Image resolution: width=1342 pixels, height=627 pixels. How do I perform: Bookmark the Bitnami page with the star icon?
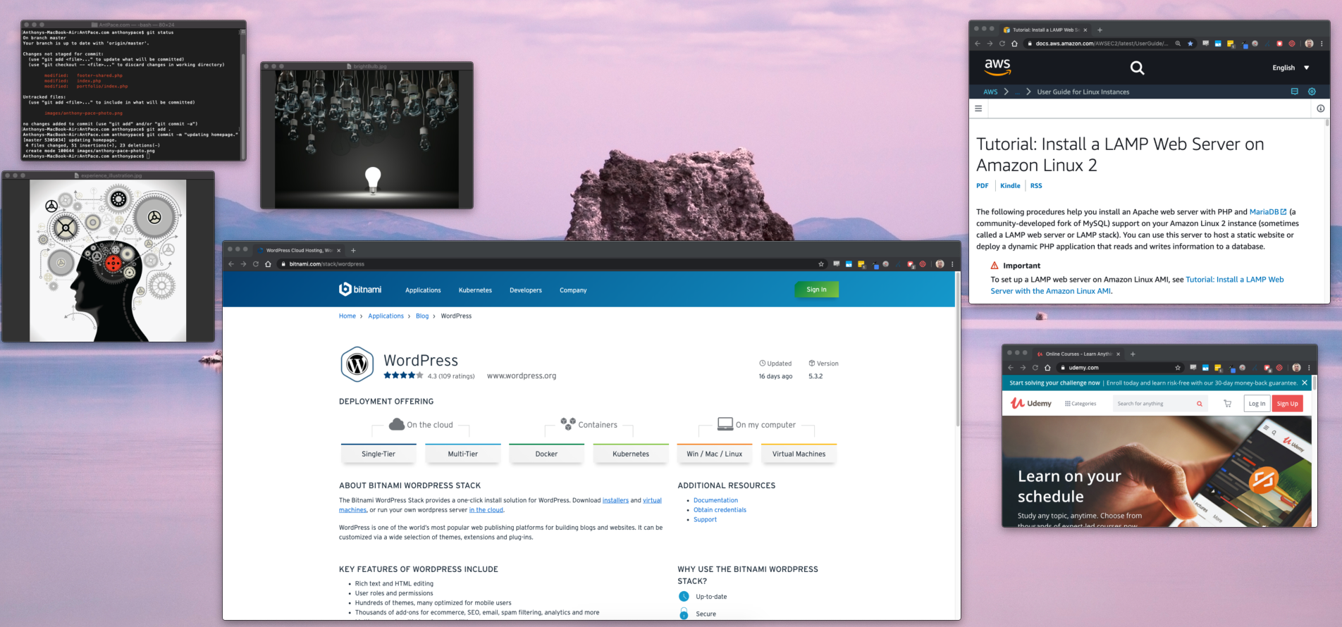[821, 264]
